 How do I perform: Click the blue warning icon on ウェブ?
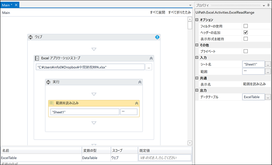(x=157, y=37)
